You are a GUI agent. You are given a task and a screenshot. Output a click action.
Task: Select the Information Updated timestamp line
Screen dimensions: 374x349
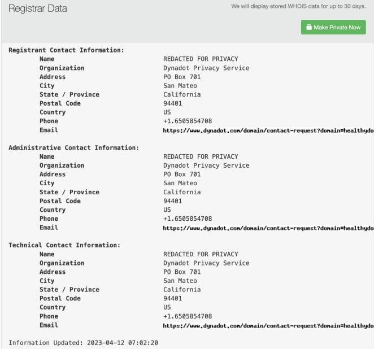tap(83, 343)
